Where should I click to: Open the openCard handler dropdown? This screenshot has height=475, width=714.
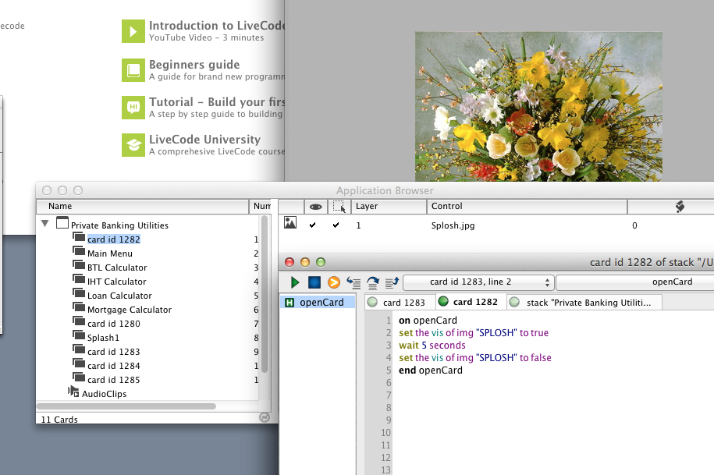point(634,282)
